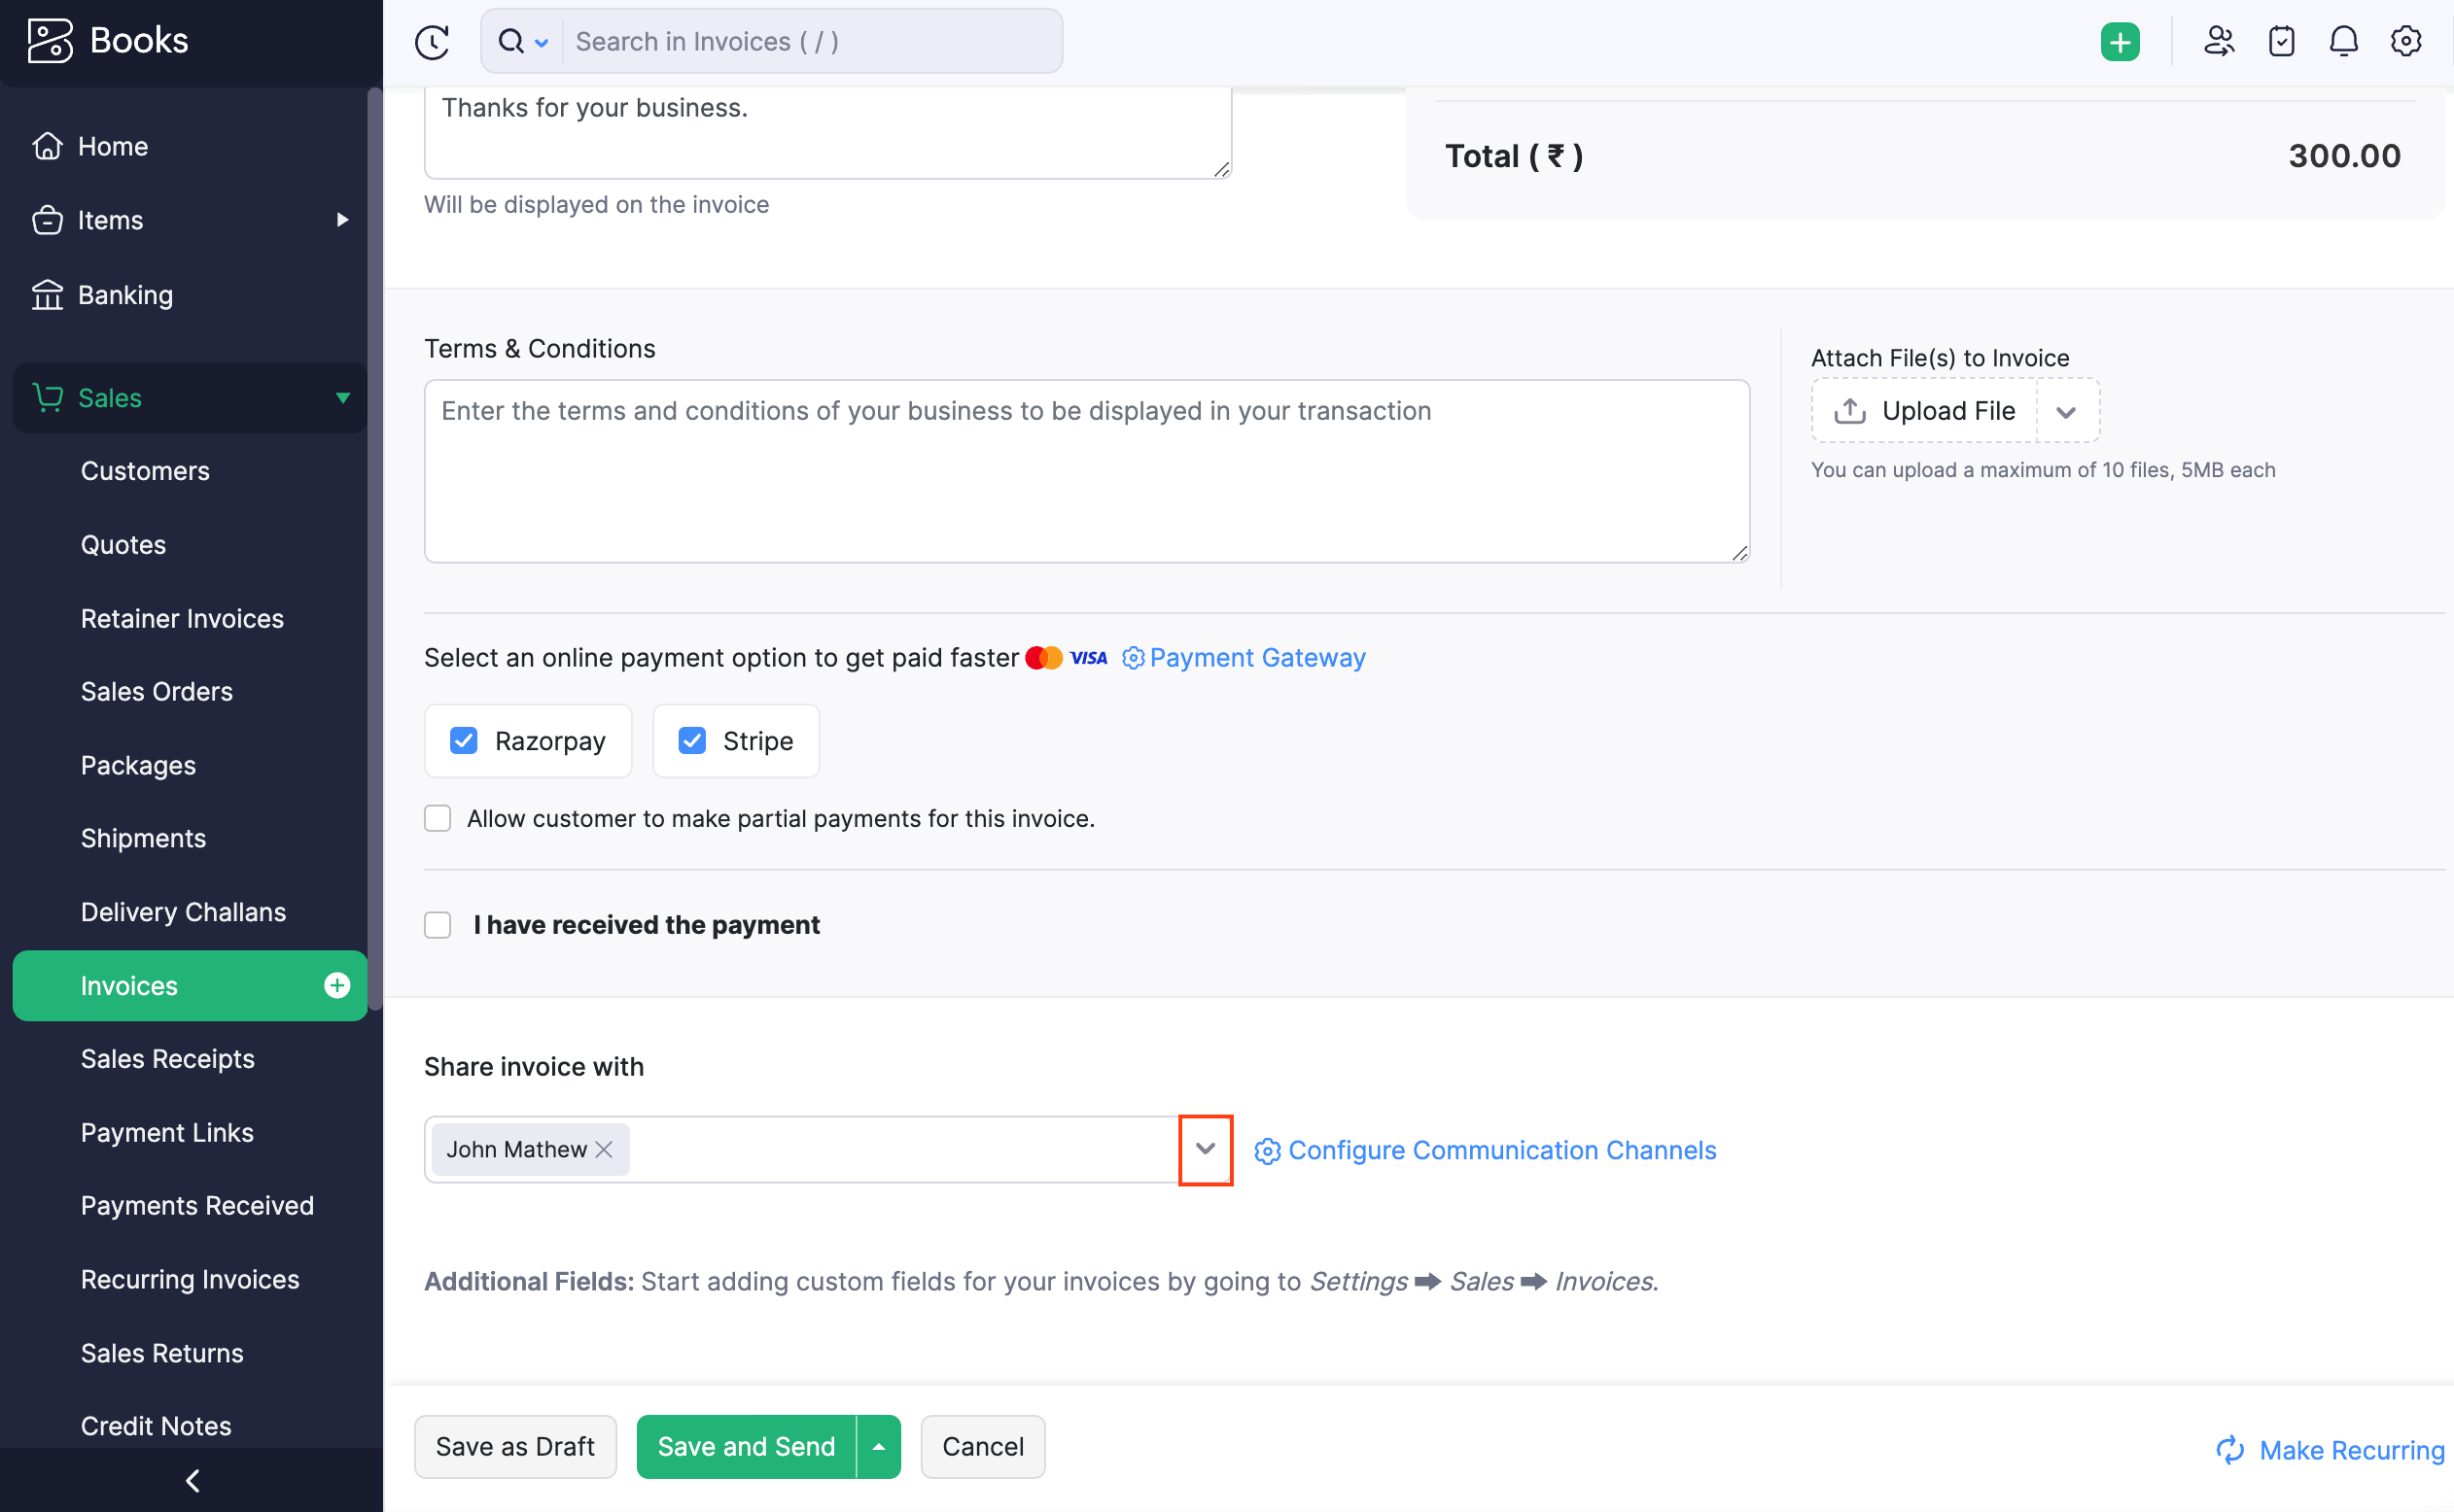Screen dimensions: 2454x1512
Task: Disable the Razorpay payment option
Action: click(x=463, y=740)
